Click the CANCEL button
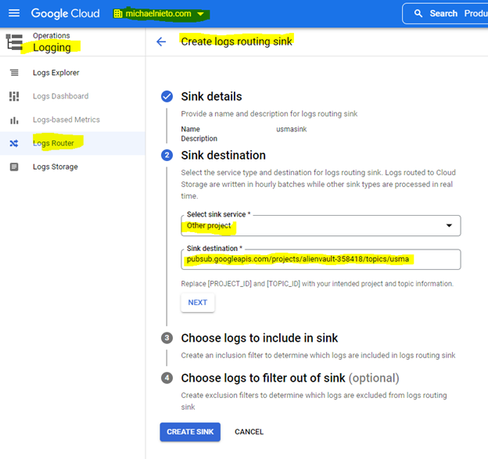The image size is (488, 459). [249, 432]
